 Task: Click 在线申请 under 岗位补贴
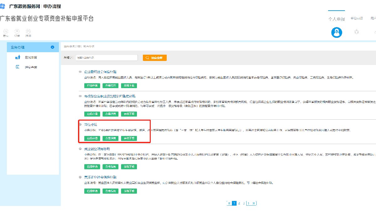point(92,138)
